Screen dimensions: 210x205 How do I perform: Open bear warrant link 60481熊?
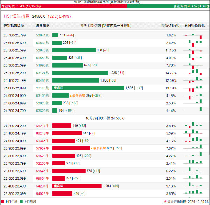43,80
